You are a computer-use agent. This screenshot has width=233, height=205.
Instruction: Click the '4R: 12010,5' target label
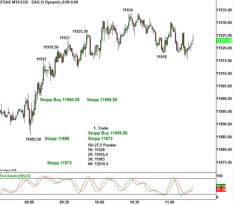pyautogui.click(x=98, y=164)
